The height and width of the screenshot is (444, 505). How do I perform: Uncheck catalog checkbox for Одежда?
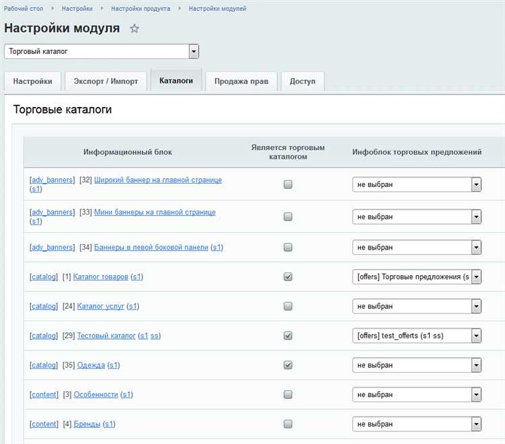coord(288,365)
